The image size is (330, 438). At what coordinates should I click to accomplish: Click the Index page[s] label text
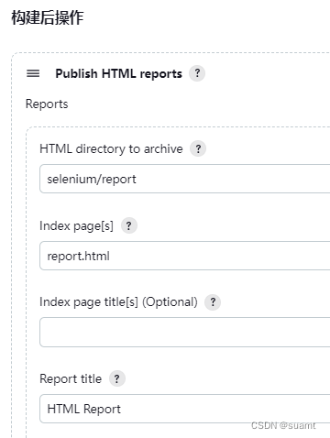(76, 226)
